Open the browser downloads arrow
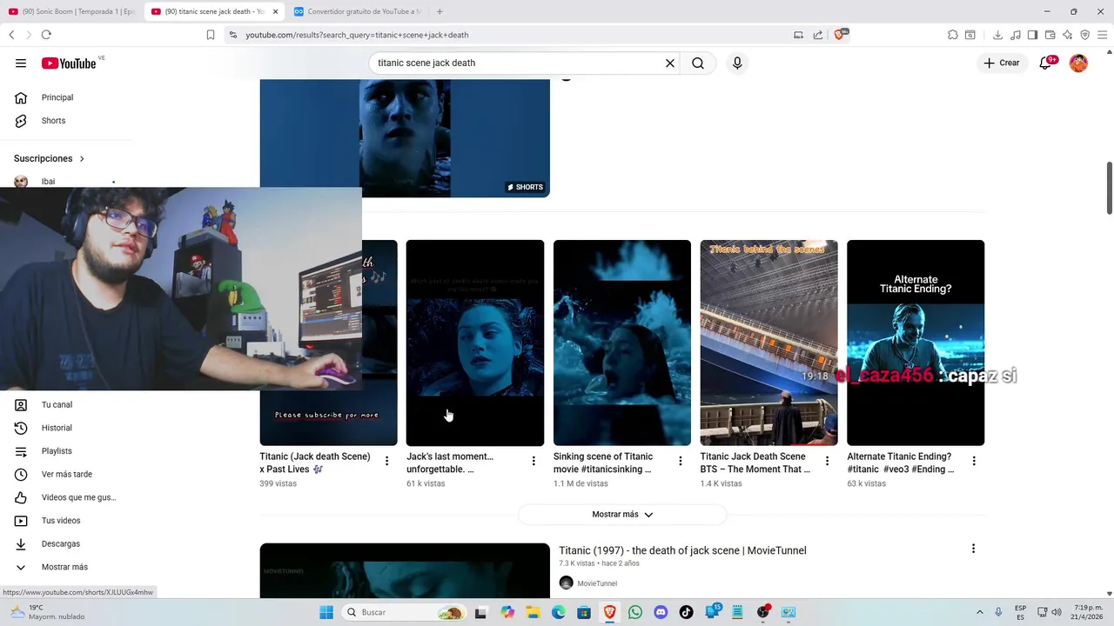 click(997, 35)
